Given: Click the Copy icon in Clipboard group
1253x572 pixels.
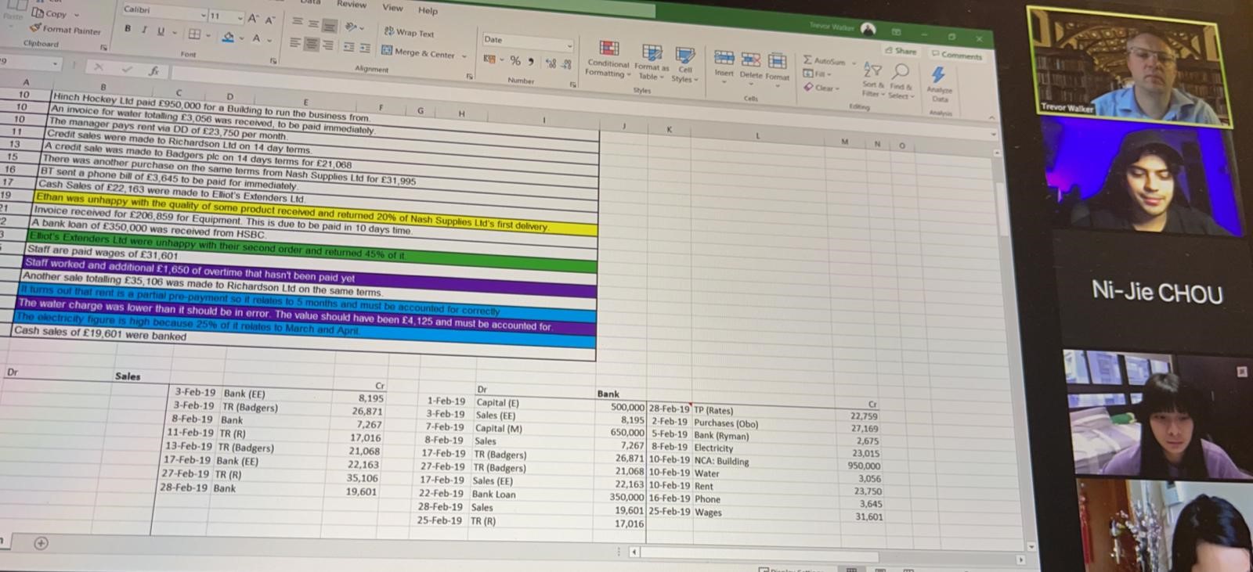Looking at the screenshot, I should [x=37, y=13].
